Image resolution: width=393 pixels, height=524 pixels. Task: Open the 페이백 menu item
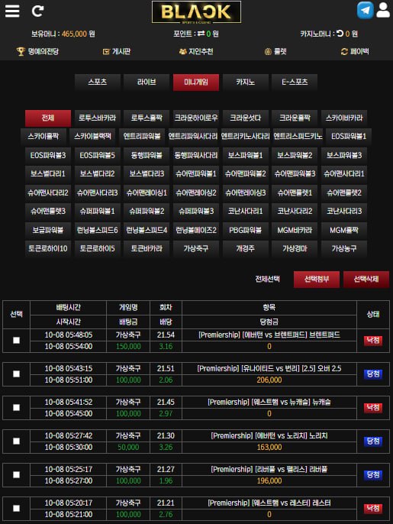[355, 51]
